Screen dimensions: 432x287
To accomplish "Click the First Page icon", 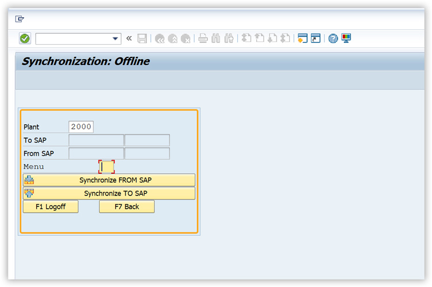I will [x=247, y=38].
